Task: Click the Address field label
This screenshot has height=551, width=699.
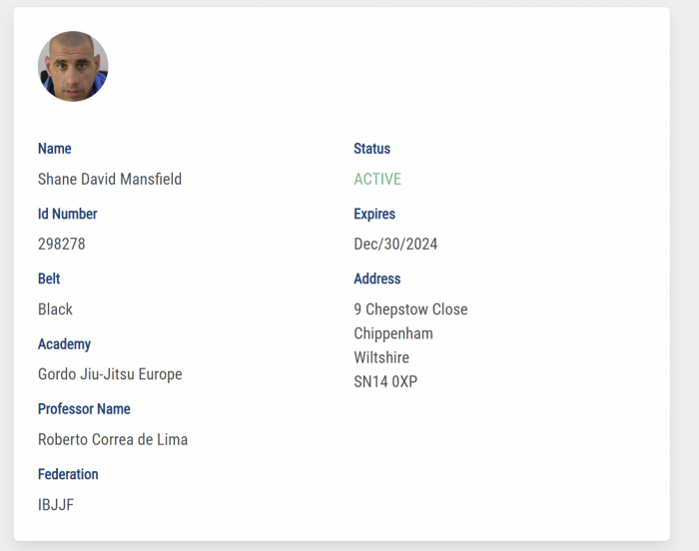Action: [x=377, y=278]
